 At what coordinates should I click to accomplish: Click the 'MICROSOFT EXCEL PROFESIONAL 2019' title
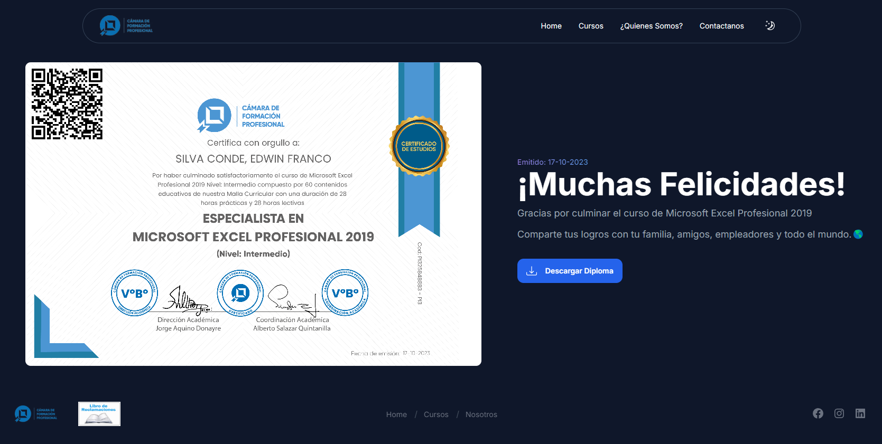[x=253, y=237]
